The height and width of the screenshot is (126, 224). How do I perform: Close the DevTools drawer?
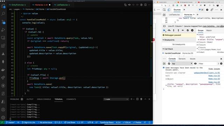[221, 59]
